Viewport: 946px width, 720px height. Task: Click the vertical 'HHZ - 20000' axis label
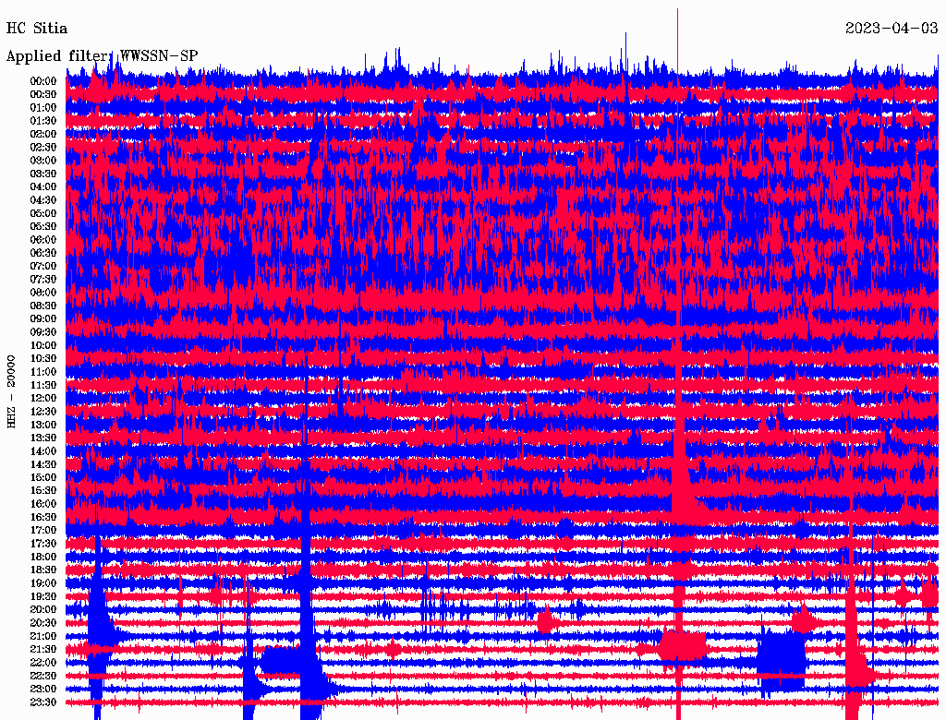[x=11, y=392]
